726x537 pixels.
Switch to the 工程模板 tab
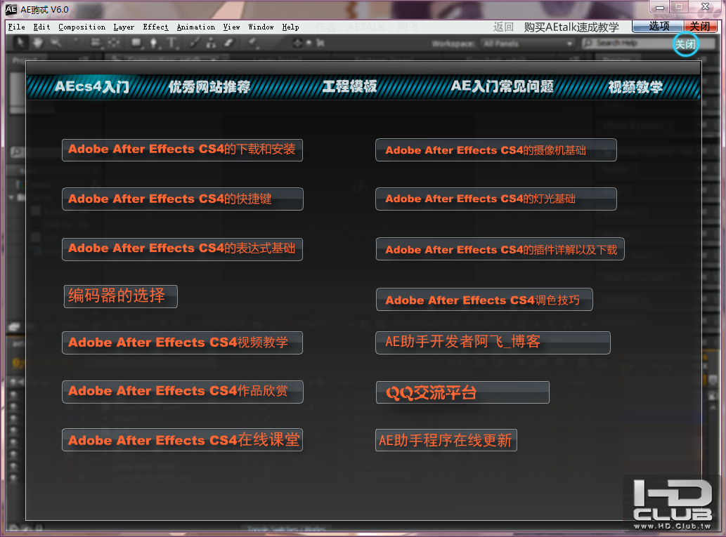click(x=349, y=86)
